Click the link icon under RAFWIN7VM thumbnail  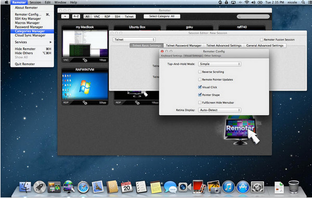[x=85, y=102]
